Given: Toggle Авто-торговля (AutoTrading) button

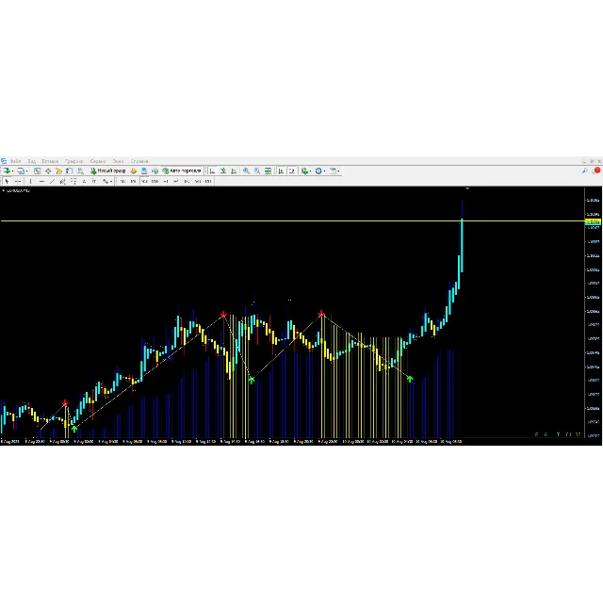Looking at the screenshot, I should pos(182,171).
